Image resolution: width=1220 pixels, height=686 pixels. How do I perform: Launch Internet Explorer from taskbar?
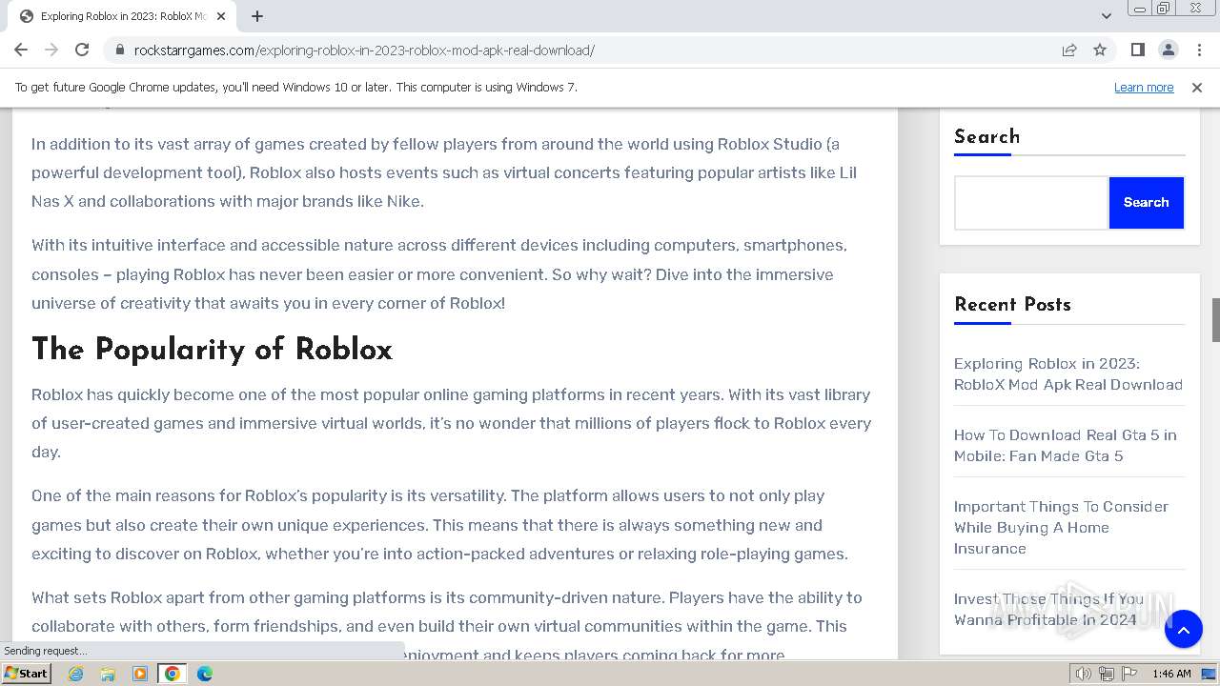click(x=75, y=673)
